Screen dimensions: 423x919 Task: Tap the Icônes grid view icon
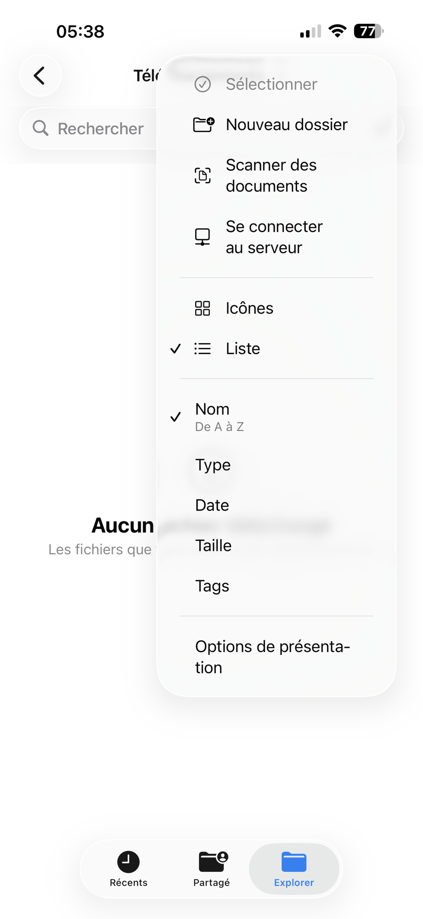coord(203,308)
